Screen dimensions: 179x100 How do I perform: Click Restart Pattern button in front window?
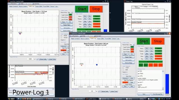coord(128,57)
